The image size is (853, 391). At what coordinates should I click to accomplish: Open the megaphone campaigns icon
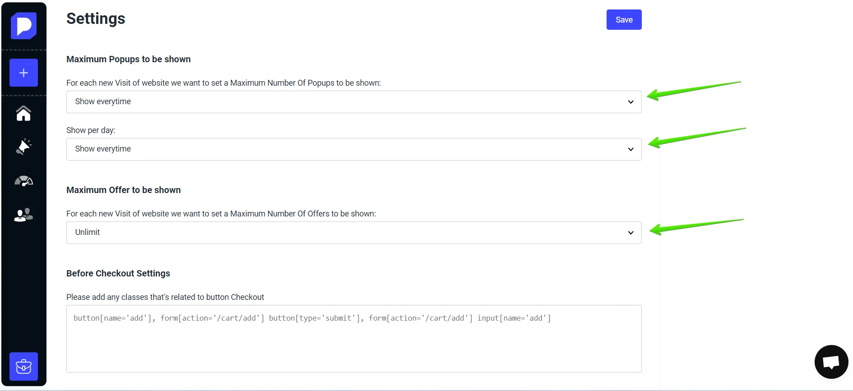pyautogui.click(x=23, y=147)
